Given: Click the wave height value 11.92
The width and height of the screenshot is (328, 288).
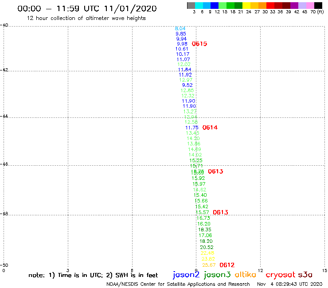Looking at the screenshot, I should tap(185, 75).
